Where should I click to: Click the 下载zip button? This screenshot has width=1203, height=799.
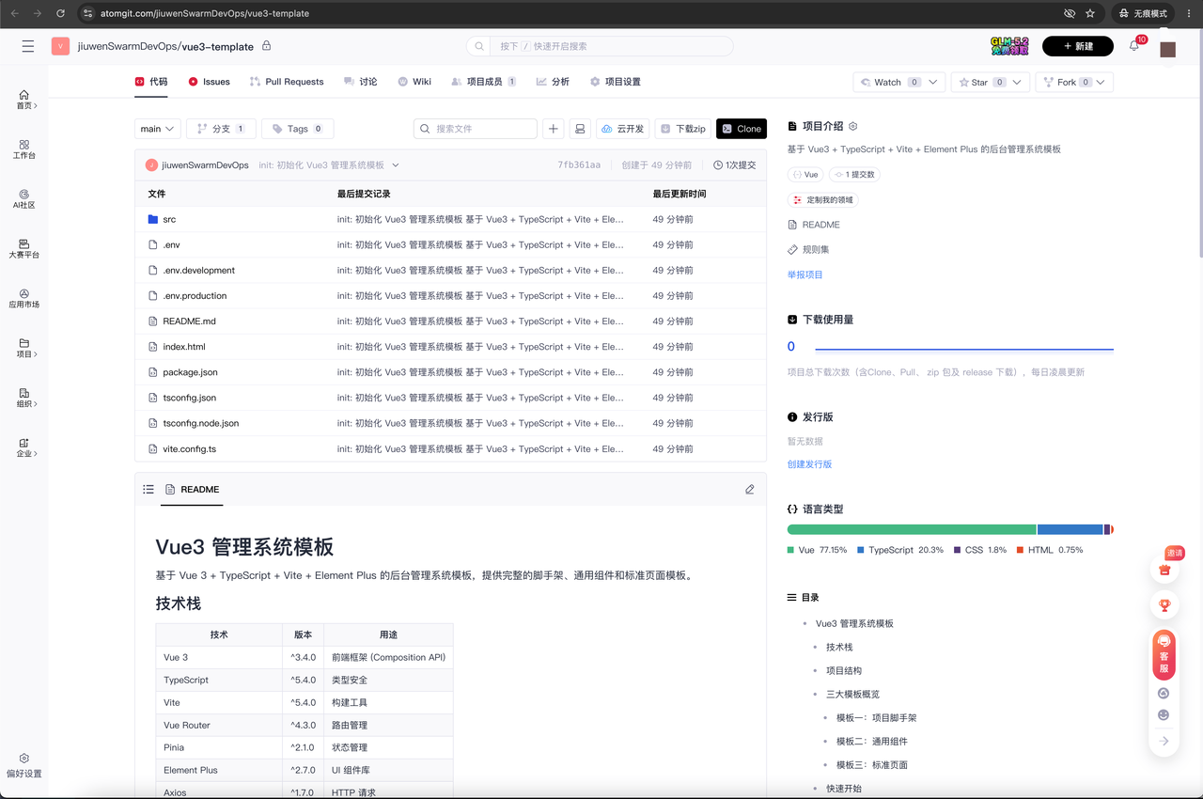click(681, 129)
